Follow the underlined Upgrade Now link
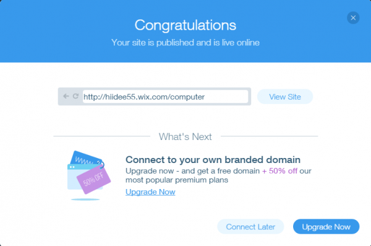Image resolution: width=371 pixels, height=246 pixels. [150, 191]
